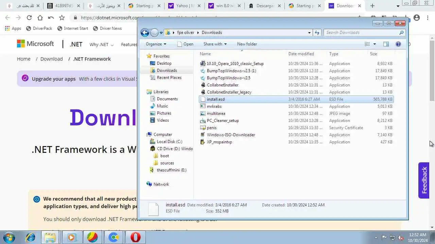
Task: Select Windows-ISO-Downloader application icon
Action: (x=203, y=135)
